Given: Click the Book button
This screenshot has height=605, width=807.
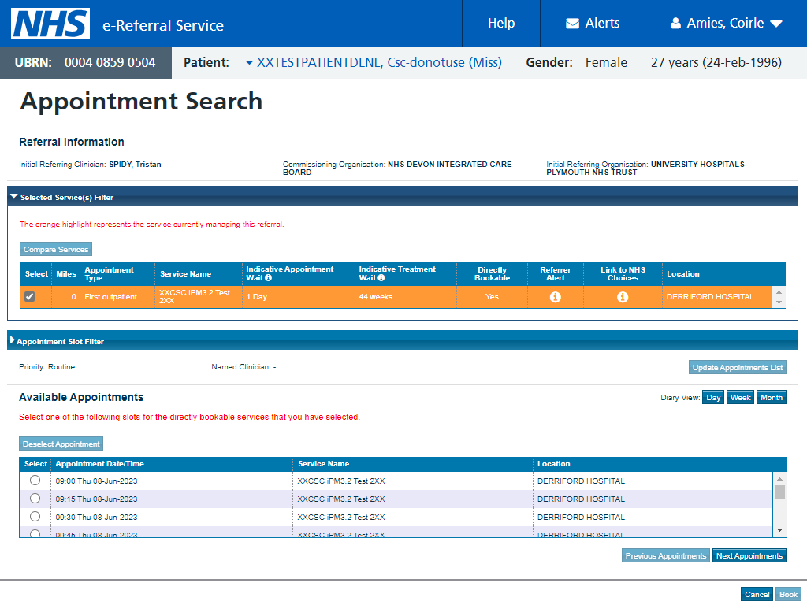Looking at the screenshot, I should pos(788,594).
